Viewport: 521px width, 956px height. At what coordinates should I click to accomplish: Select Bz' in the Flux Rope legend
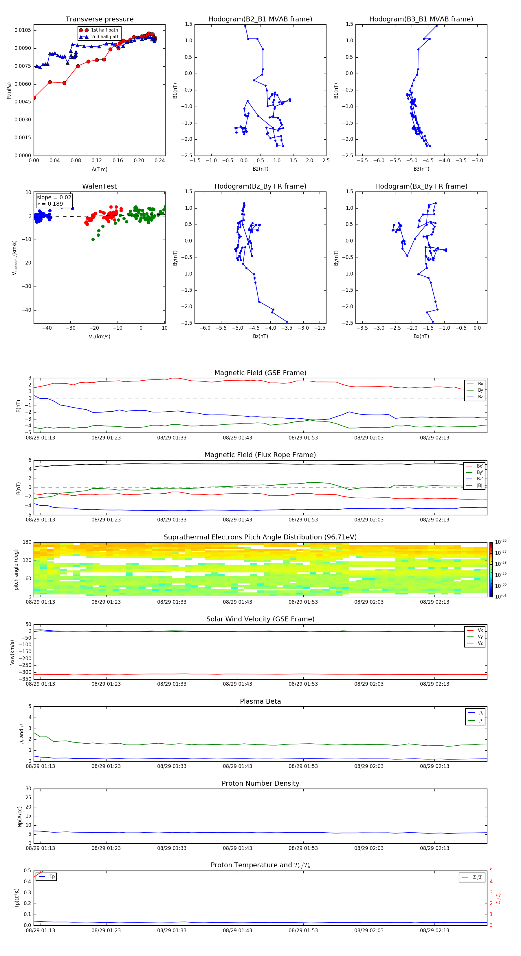tap(475, 479)
